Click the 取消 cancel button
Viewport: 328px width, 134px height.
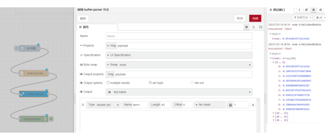(240, 18)
